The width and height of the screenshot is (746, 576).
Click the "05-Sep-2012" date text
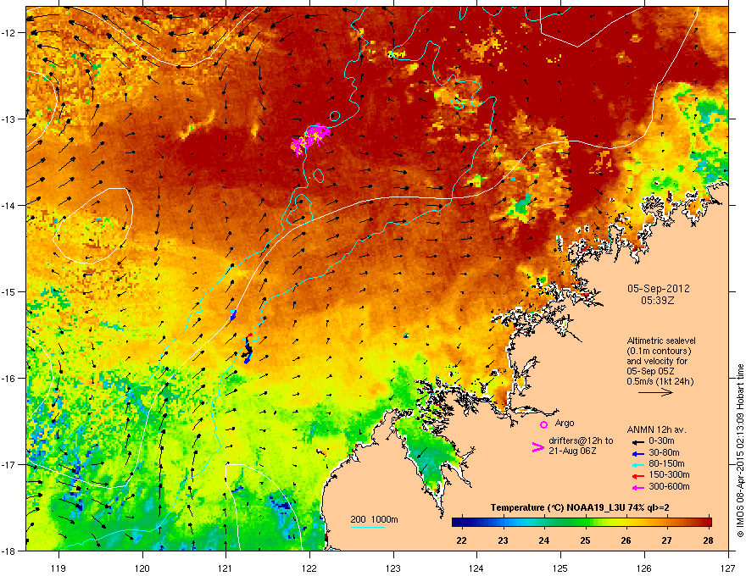click(x=658, y=289)
